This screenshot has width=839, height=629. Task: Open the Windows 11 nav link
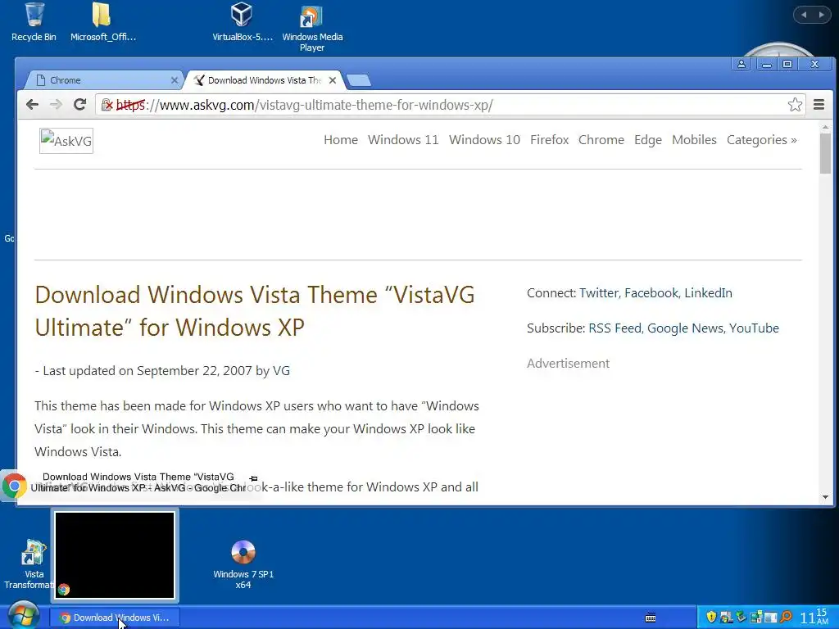403,139
